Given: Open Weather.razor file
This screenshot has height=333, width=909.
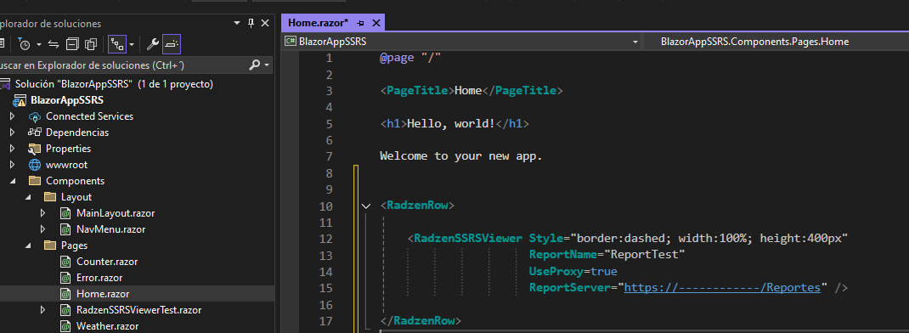Looking at the screenshot, I should point(107,326).
